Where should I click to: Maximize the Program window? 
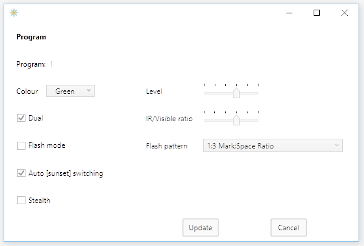point(317,13)
